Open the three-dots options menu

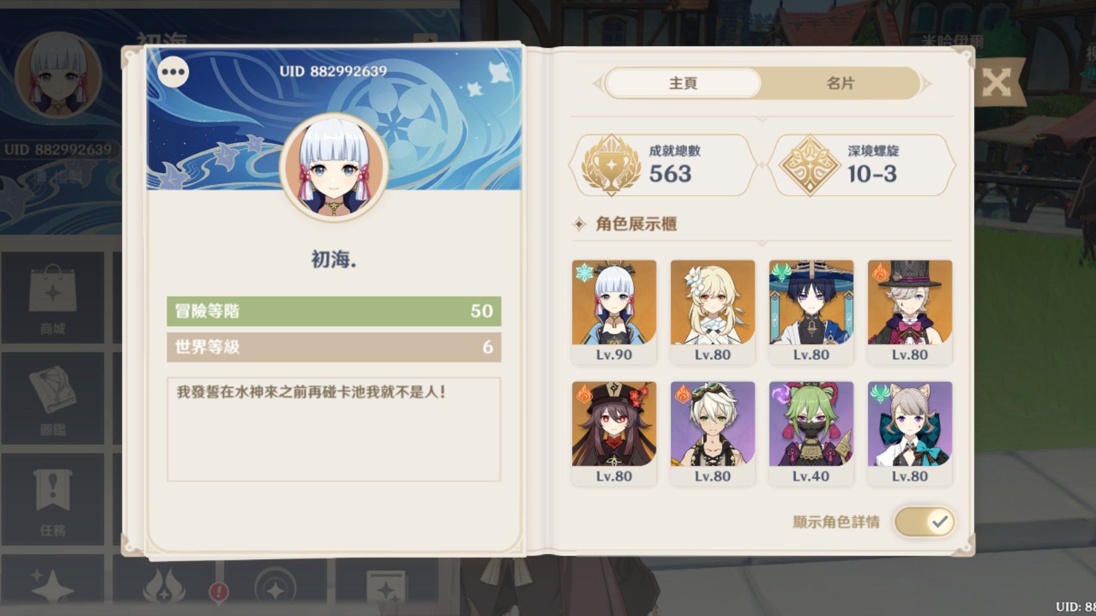click(174, 72)
